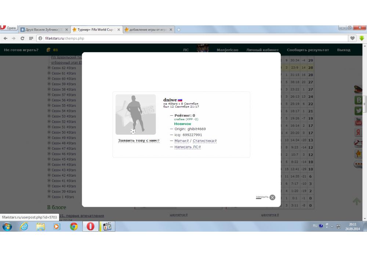The image size is (367, 257).
Task: Click the green scroll-to-top arrow
Action: 356,201
